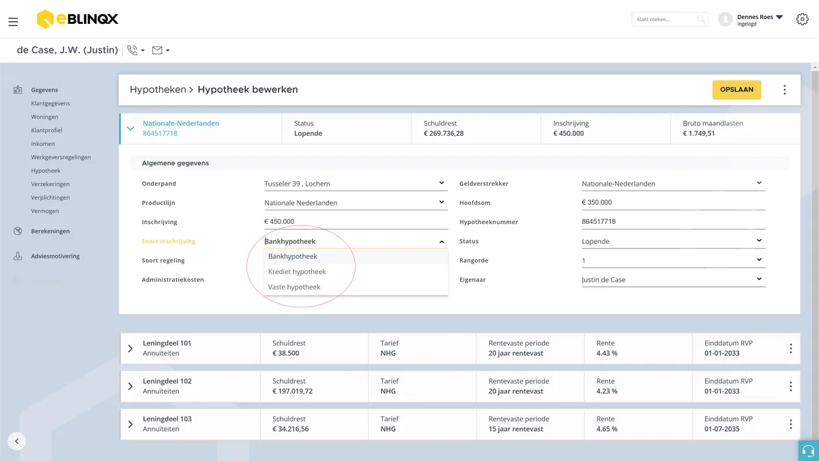This screenshot has width=819, height=461.
Task: Open the settings gear
Action: tap(803, 19)
